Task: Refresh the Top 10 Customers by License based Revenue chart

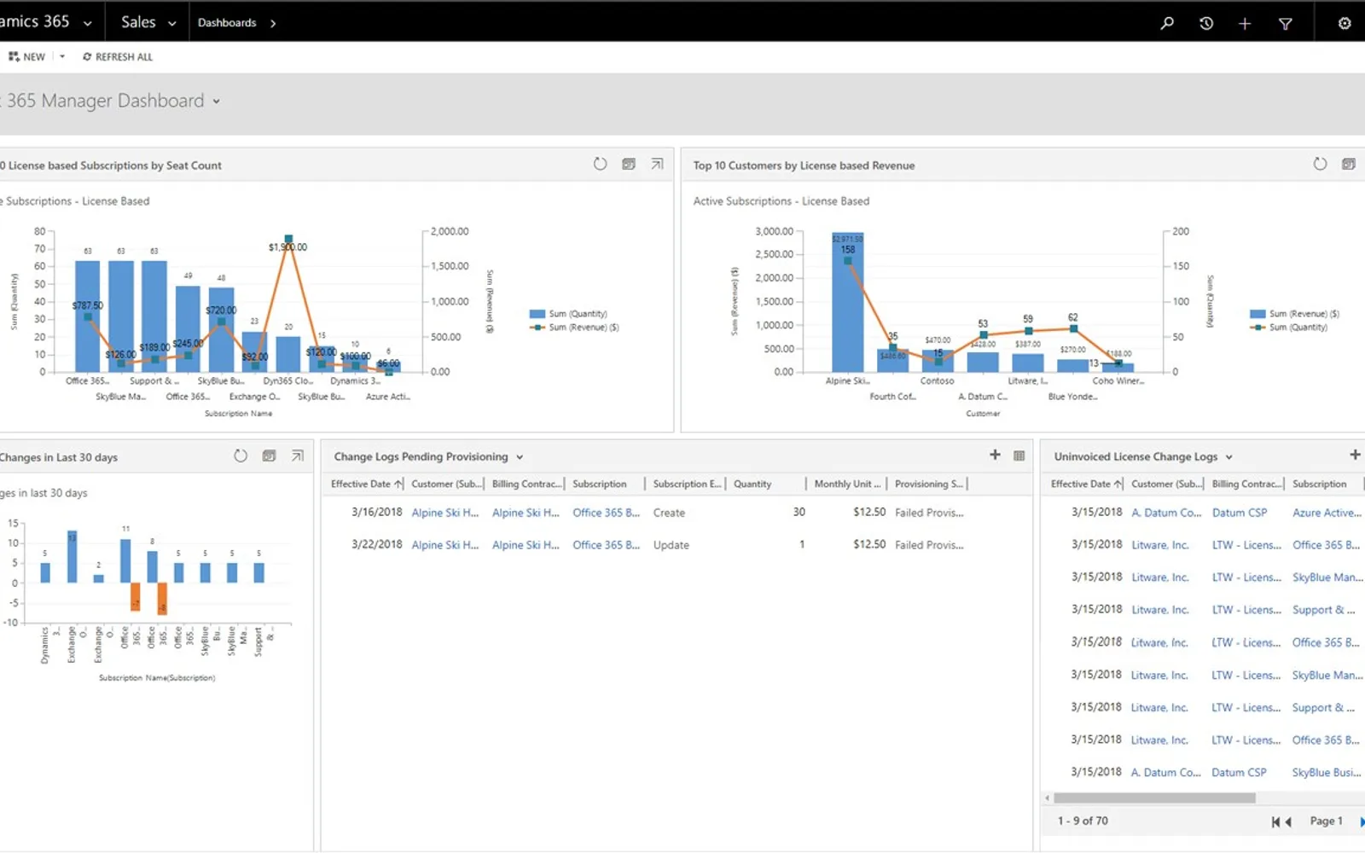Action: (x=1320, y=164)
